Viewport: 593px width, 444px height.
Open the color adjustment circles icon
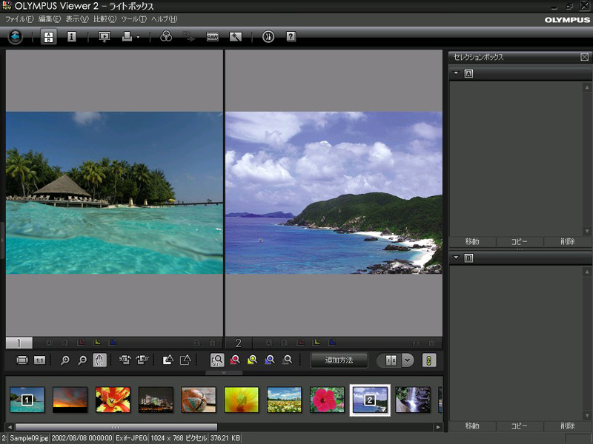[x=166, y=36]
